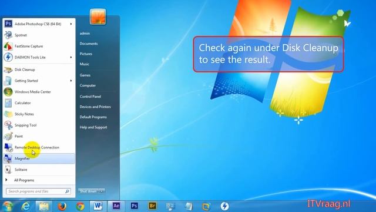Click DAEMON Tools lightning icon on taskbar
The width and height of the screenshot is (376, 212).
point(224,206)
